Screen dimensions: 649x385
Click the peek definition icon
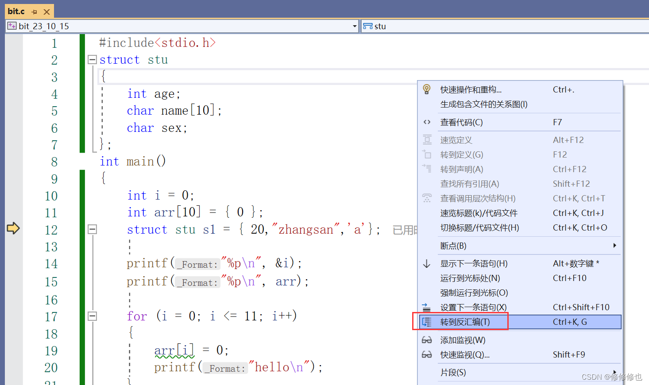pos(427,140)
